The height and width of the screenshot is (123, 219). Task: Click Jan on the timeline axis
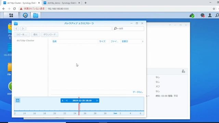pos(115,113)
